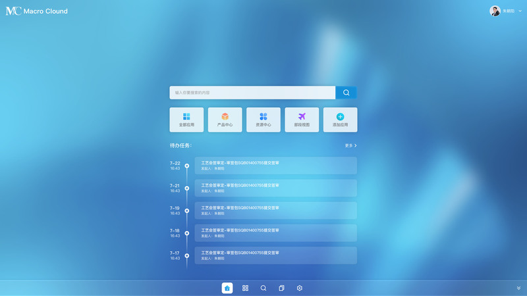The width and height of the screenshot is (527, 296).
Task: Open the 资源中心 resource center tile
Action: [x=263, y=120]
